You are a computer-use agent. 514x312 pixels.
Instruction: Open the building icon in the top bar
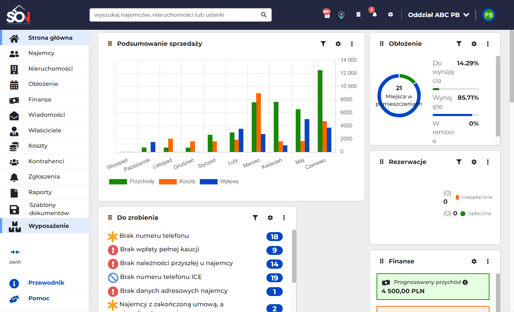tap(358, 15)
